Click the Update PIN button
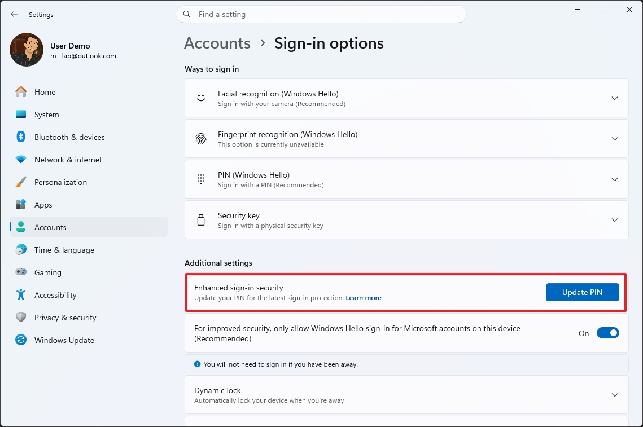The width and height of the screenshot is (643, 427). click(x=582, y=292)
